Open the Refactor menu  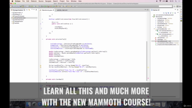[34, 1]
